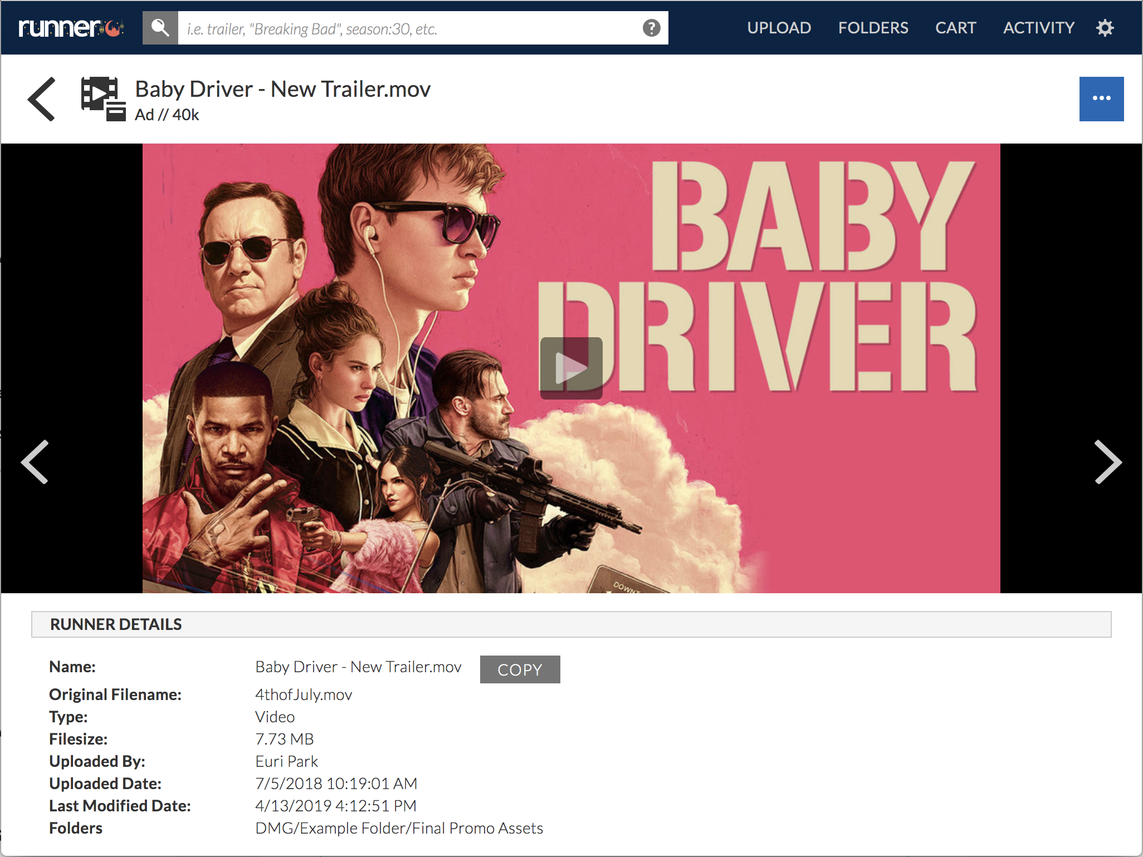This screenshot has height=857, width=1143.
Task: Click the 'Ad // 40k' subtitle
Action: click(x=167, y=115)
